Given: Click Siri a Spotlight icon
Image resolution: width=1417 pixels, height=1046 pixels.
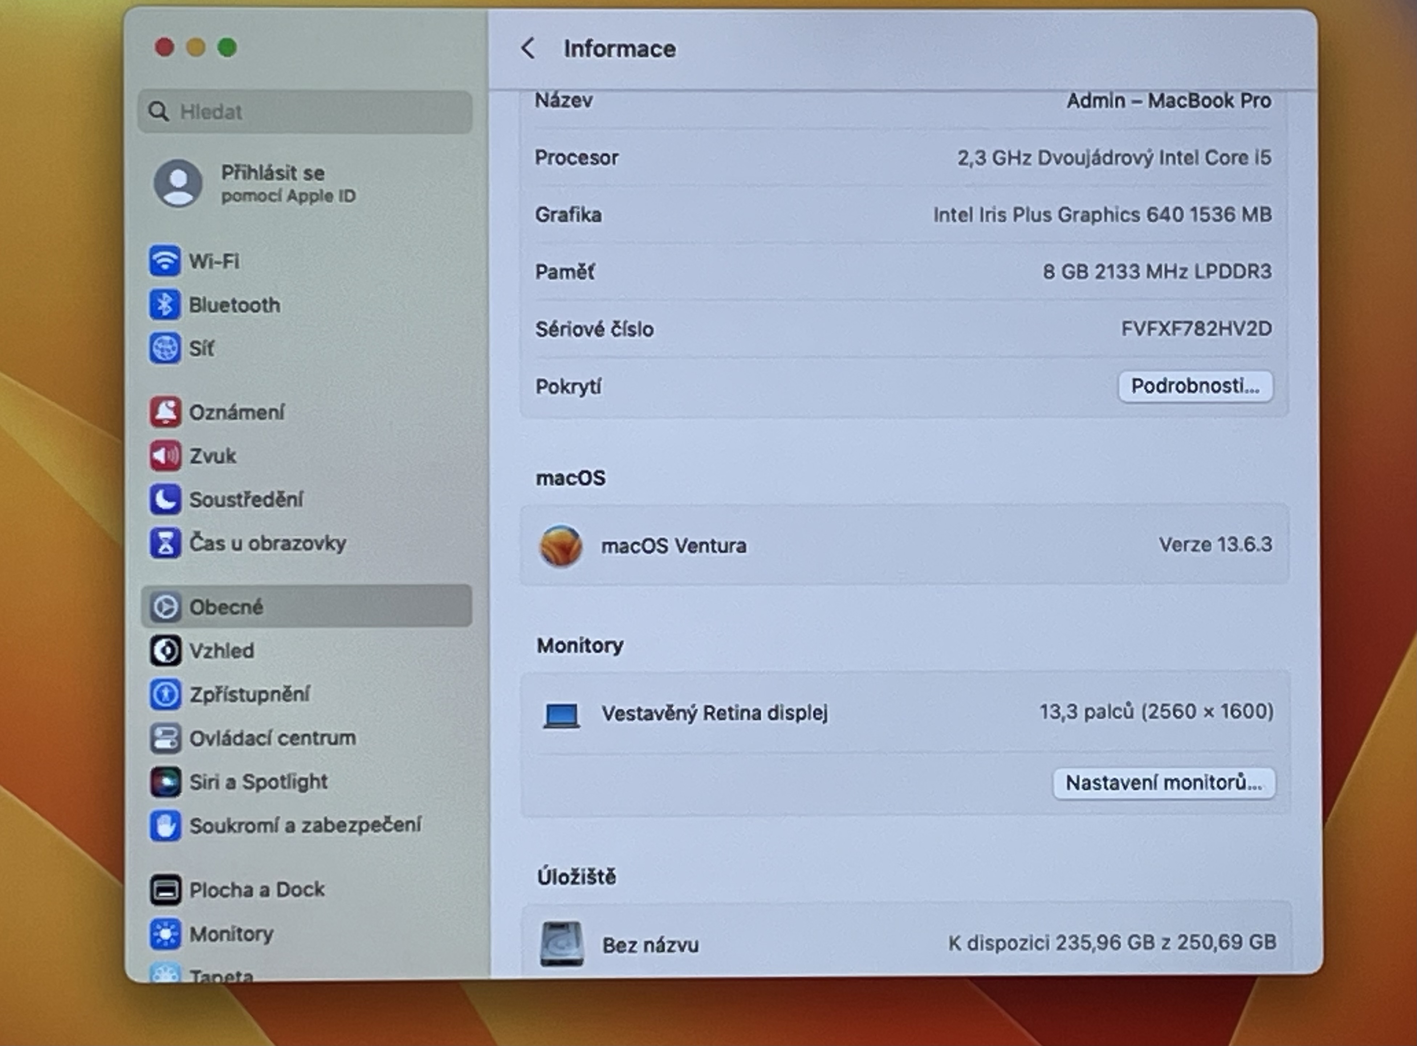Looking at the screenshot, I should tap(165, 781).
